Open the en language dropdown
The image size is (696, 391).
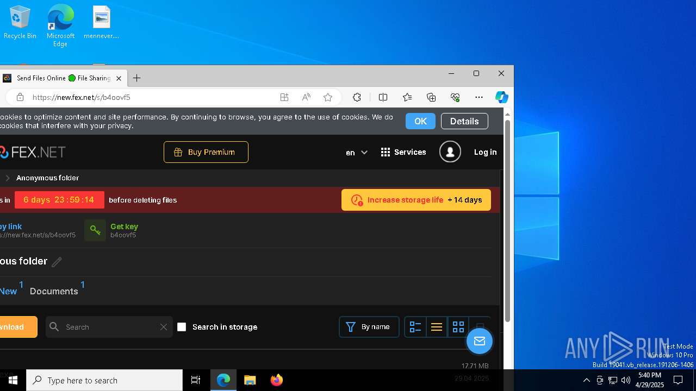(x=357, y=153)
